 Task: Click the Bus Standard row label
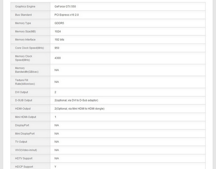(x=23, y=15)
